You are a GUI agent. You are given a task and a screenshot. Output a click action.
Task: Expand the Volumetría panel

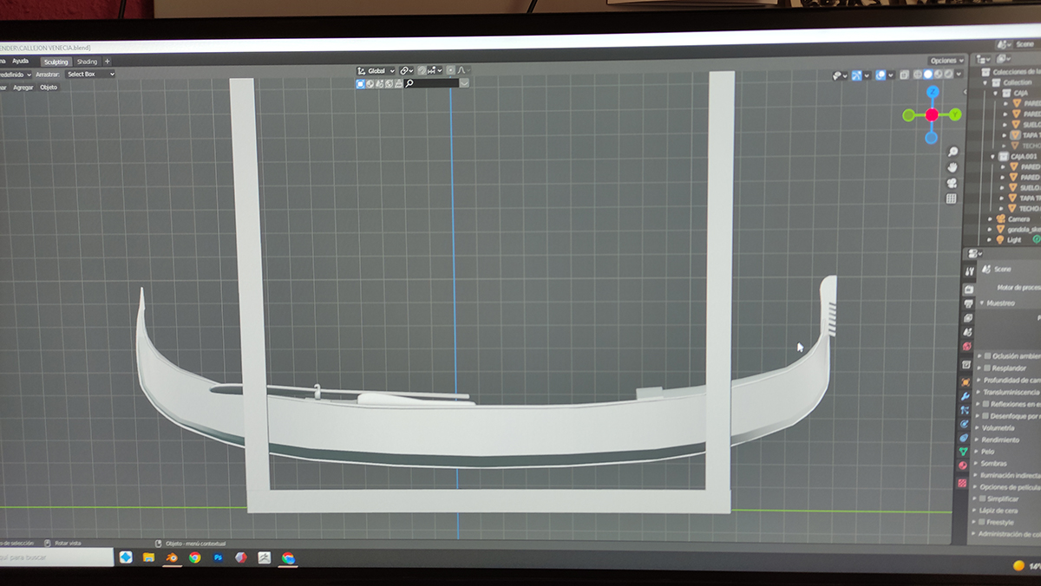point(999,427)
